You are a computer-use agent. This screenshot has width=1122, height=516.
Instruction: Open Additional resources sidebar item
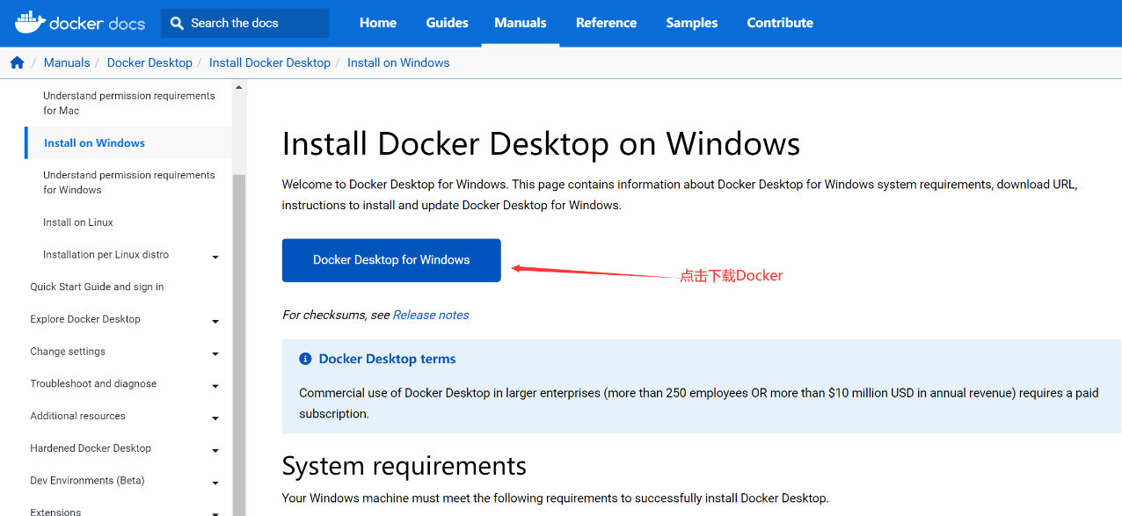tap(77, 416)
